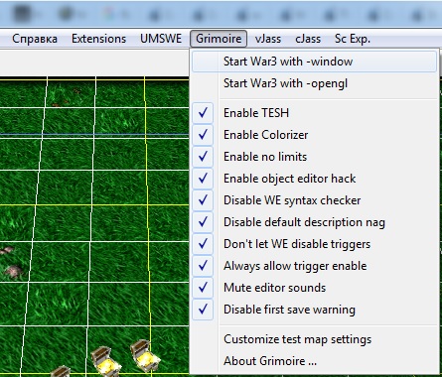Screen dimensions: 442x377
Task: Toggle Mute editor sounds option
Action: pos(314,288)
